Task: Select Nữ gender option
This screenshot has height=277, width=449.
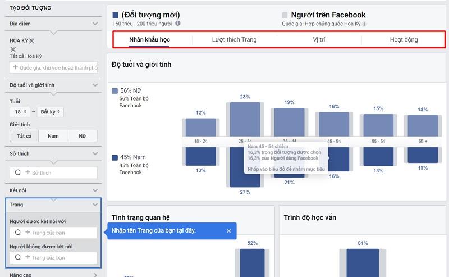Action: point(83,136)
